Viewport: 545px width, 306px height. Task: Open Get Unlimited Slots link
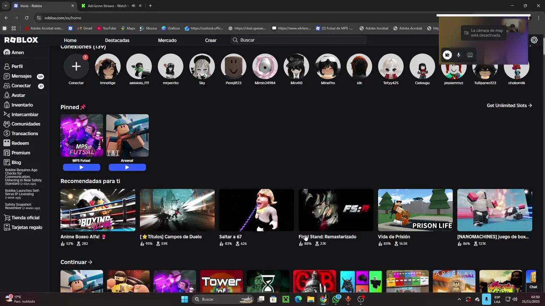click(x=509, y=105)
